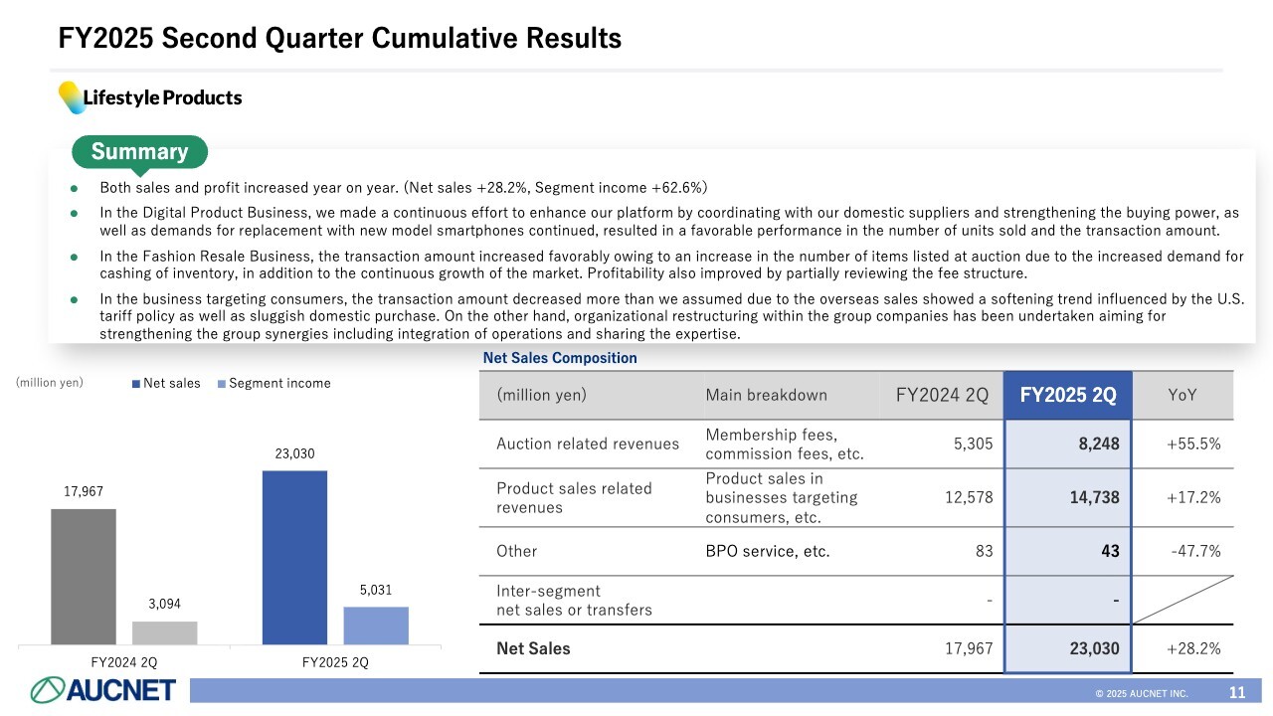Click the page number 11

[1237, 692]
